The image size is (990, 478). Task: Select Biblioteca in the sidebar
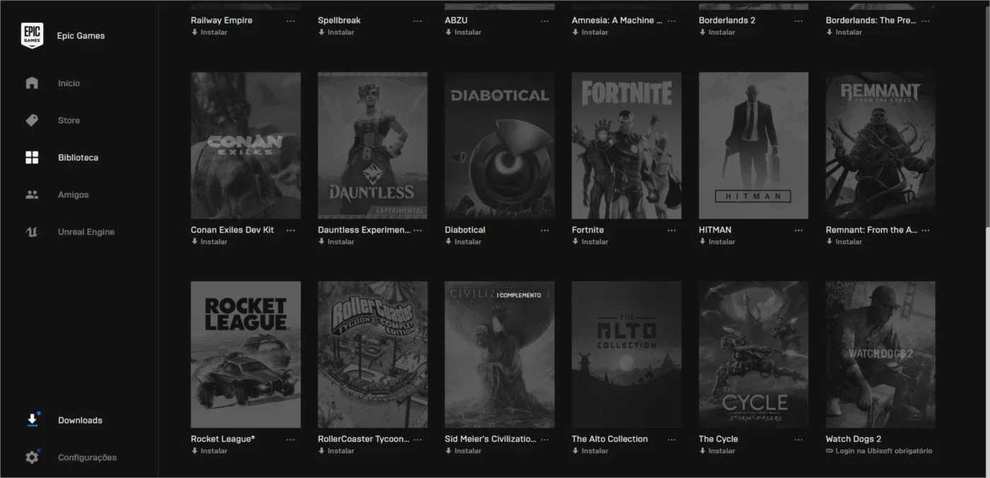tap(78, 158)
